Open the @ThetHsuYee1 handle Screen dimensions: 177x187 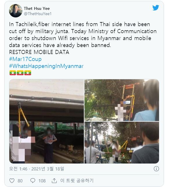point(38,14)
